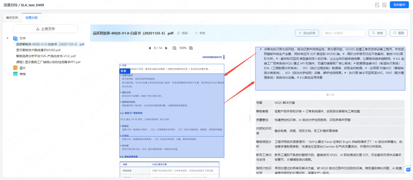
Task: Click the 编辑 pencil link by file title
Action: [182, 33]
